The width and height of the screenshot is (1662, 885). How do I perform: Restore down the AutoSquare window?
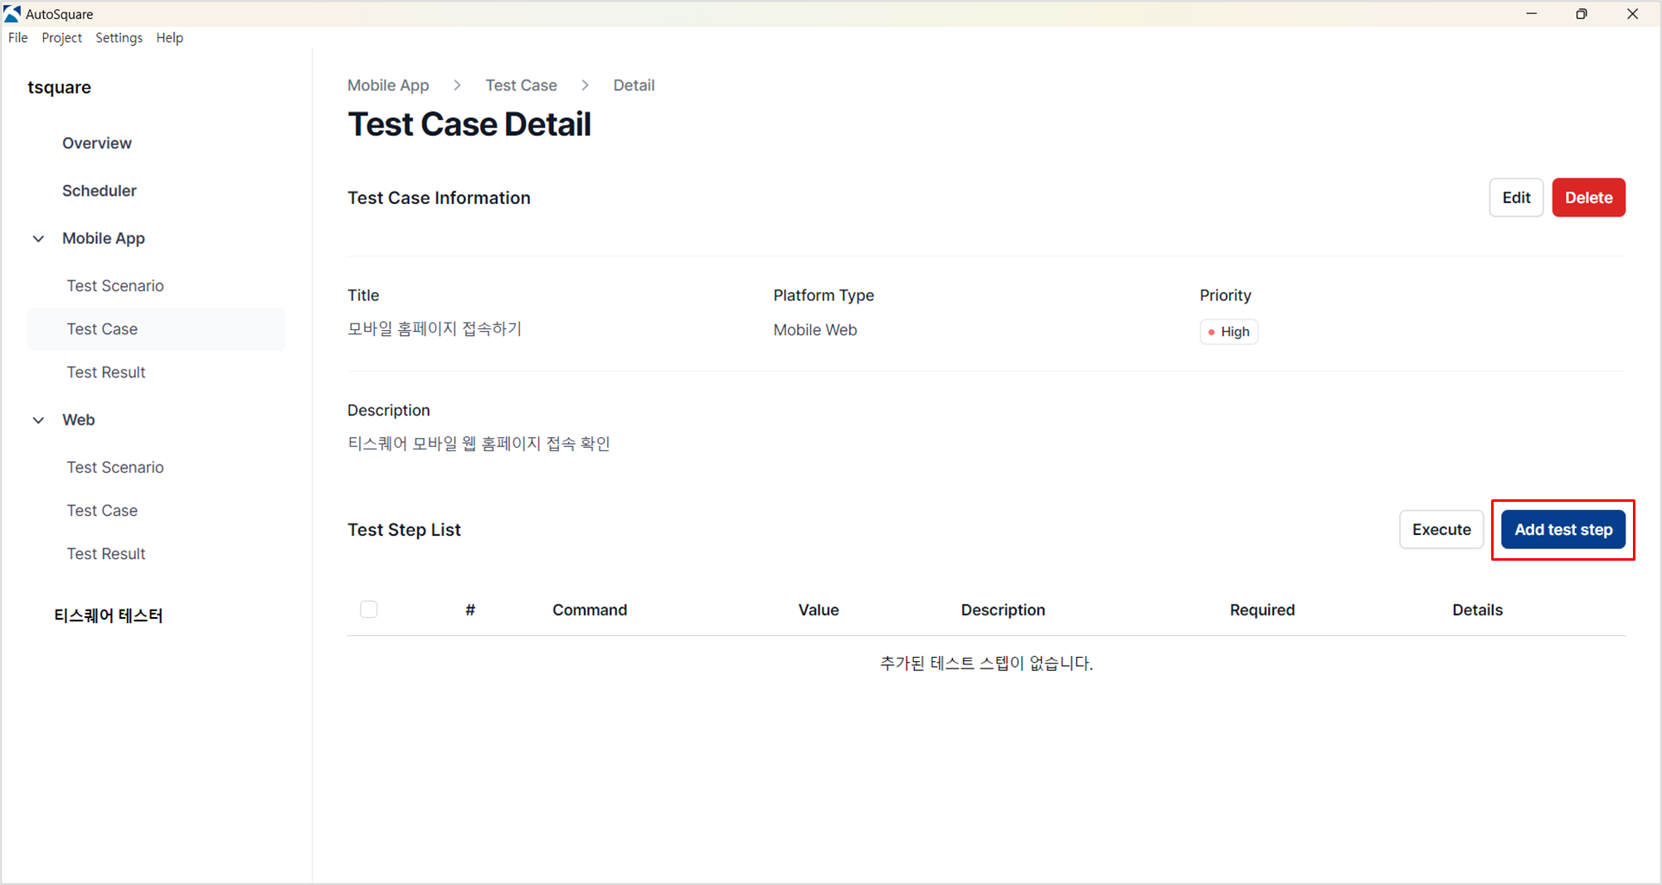coord(1582,14)
